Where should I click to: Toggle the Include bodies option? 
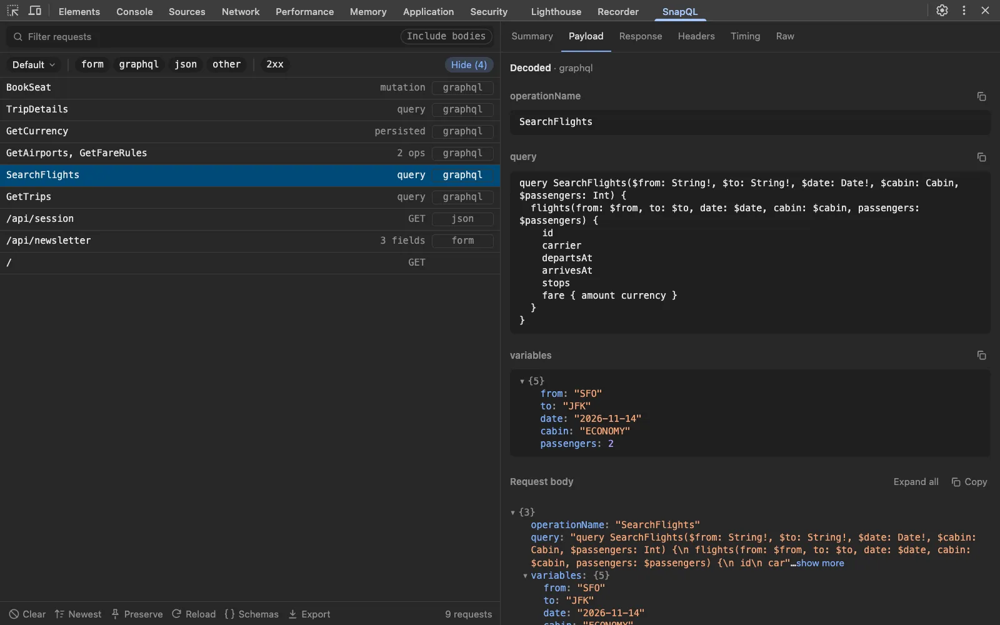[446, 36]
